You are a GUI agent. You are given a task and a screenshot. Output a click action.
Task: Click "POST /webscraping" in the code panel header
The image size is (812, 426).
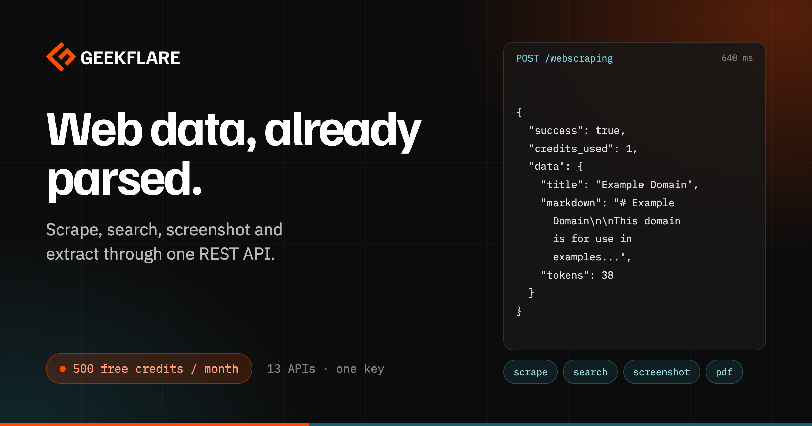coord(564,58)
